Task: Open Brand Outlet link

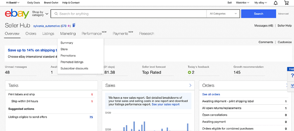Action: (51, 3)
